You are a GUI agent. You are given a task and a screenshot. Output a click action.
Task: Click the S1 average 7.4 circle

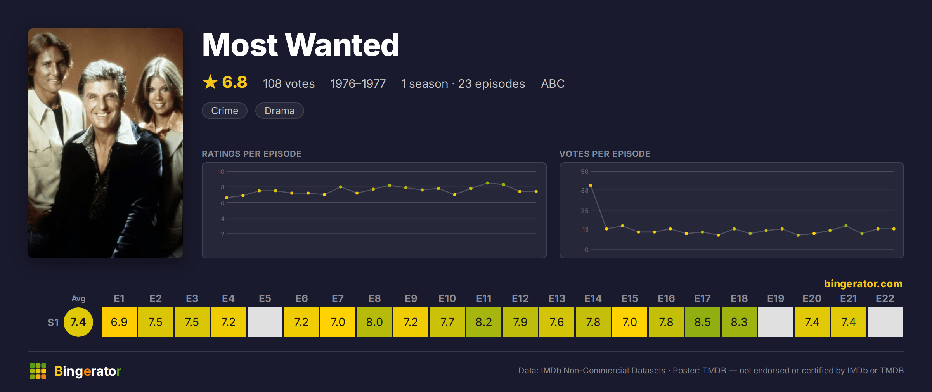tap(78, 322)
